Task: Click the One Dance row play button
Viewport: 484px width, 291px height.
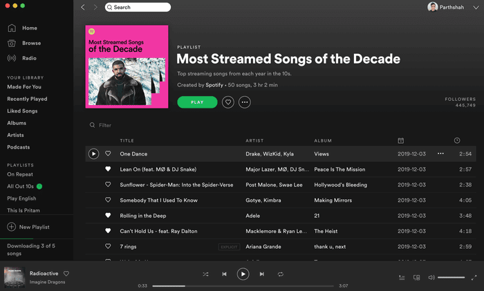Action: 93,153
